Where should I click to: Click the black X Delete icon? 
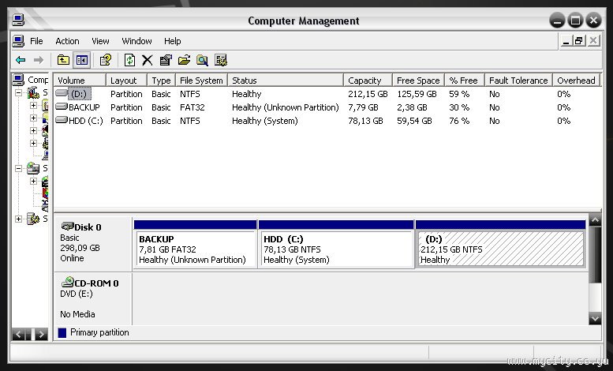(x=147, y=60)
